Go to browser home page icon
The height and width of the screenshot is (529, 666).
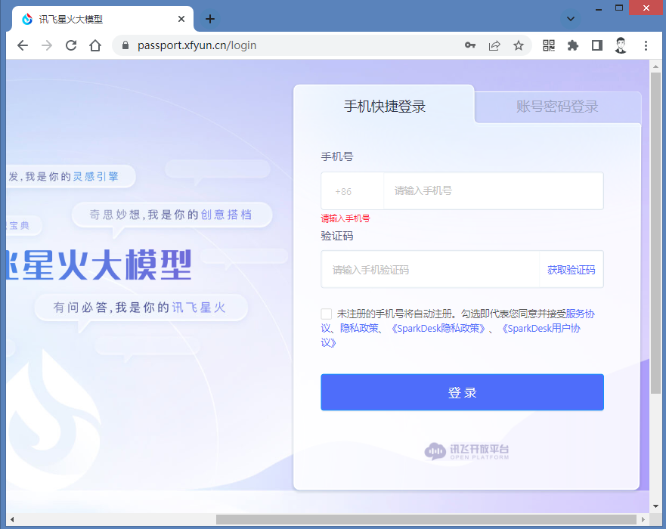[x=95, y=45]
